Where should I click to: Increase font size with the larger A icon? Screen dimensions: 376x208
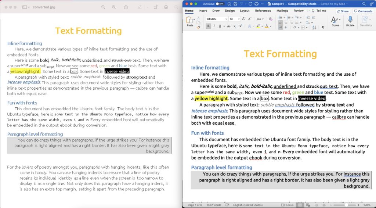(243, 19)
